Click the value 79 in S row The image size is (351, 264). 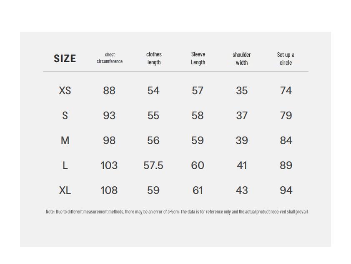(x=286, y=116)
